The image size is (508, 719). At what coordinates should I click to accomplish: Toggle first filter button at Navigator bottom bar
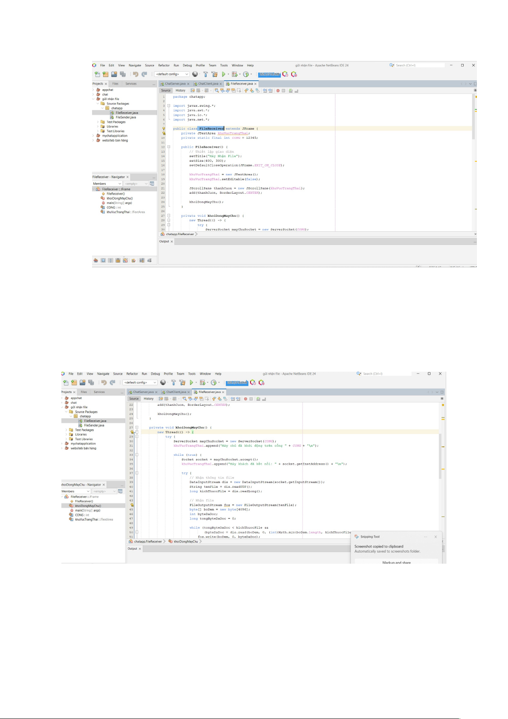tap(95, 260)
